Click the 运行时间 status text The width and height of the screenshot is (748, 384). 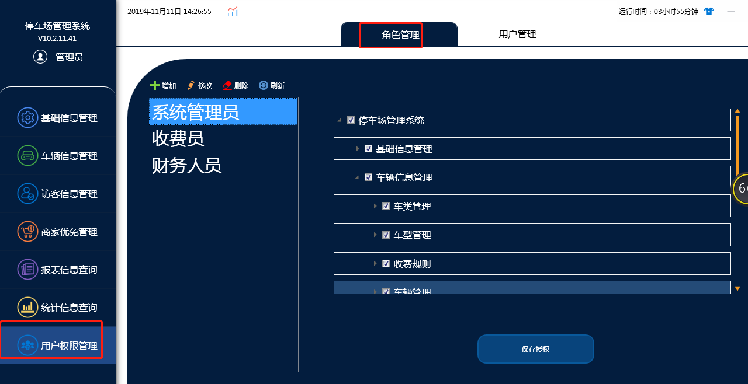[x=659, y=11]
